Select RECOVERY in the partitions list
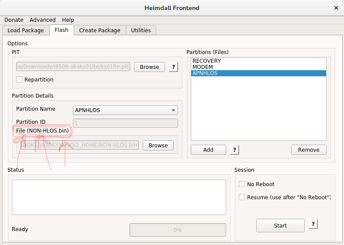This screenshot has height=245, width=344. click(258, 61)
